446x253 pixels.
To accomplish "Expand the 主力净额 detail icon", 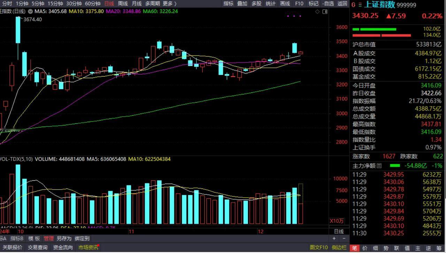I will pyautogui.click(x=379, y=166).
